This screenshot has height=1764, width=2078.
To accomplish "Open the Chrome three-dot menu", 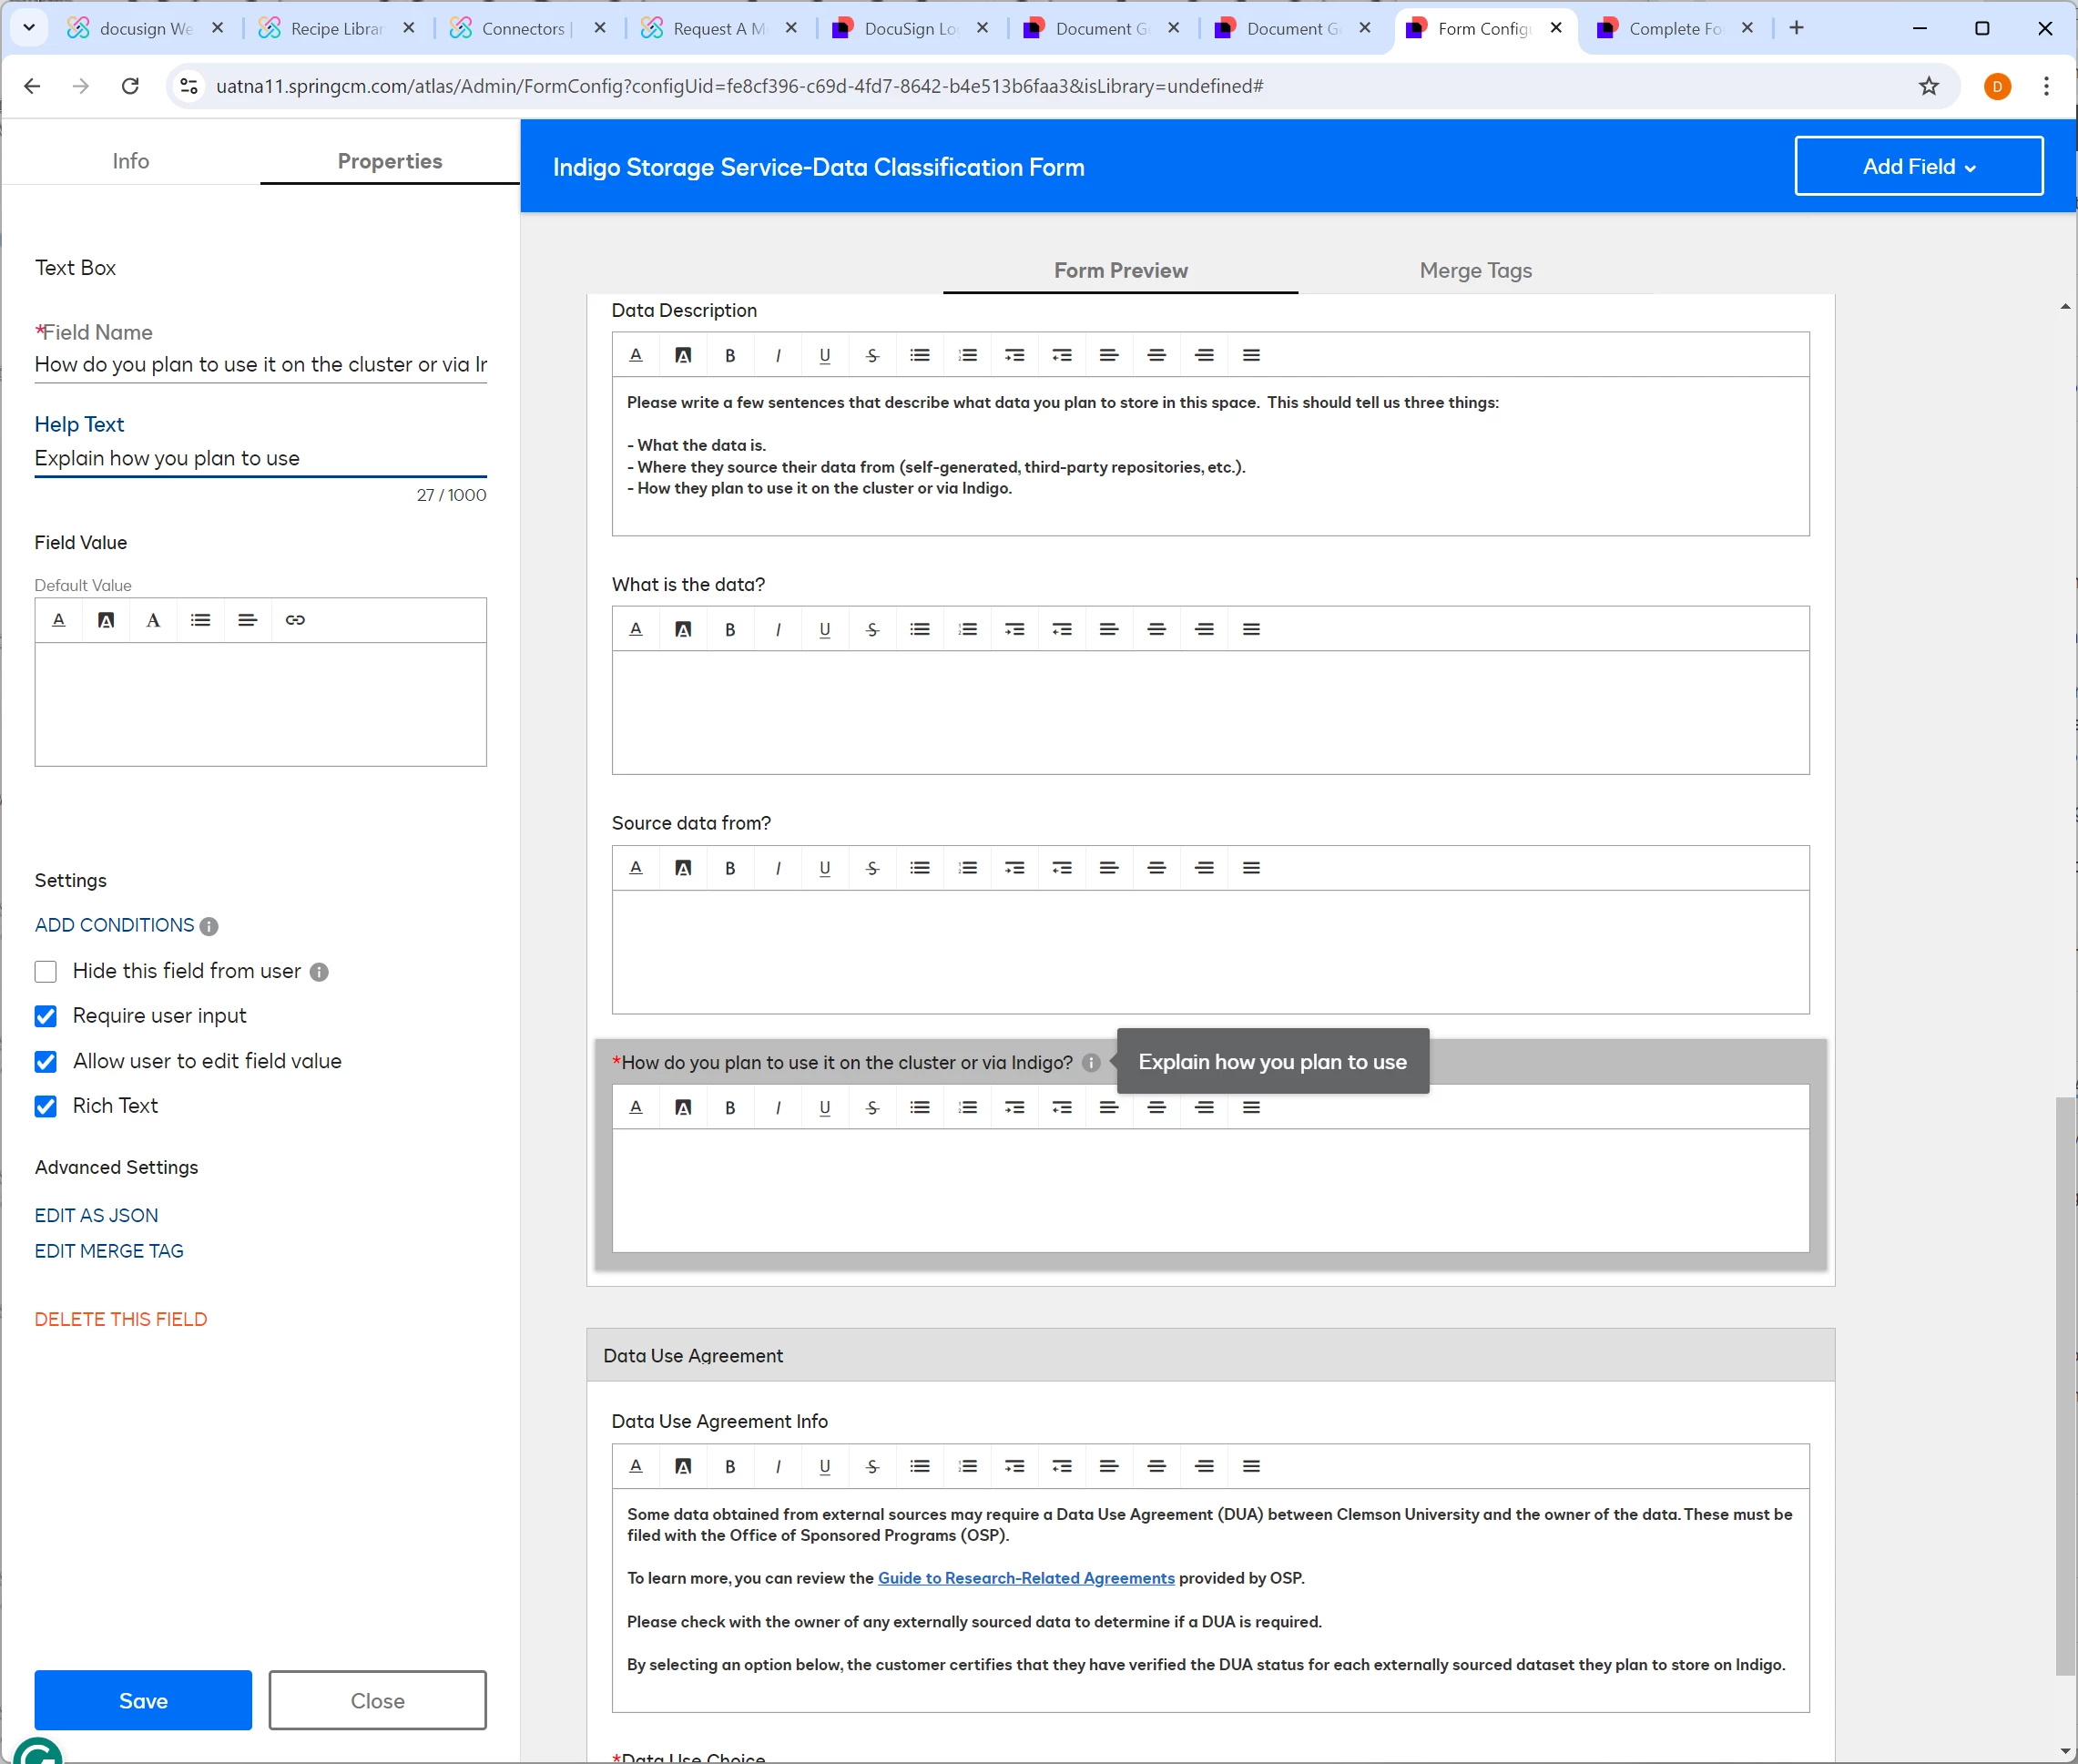I will click(x=2046, y=86).
